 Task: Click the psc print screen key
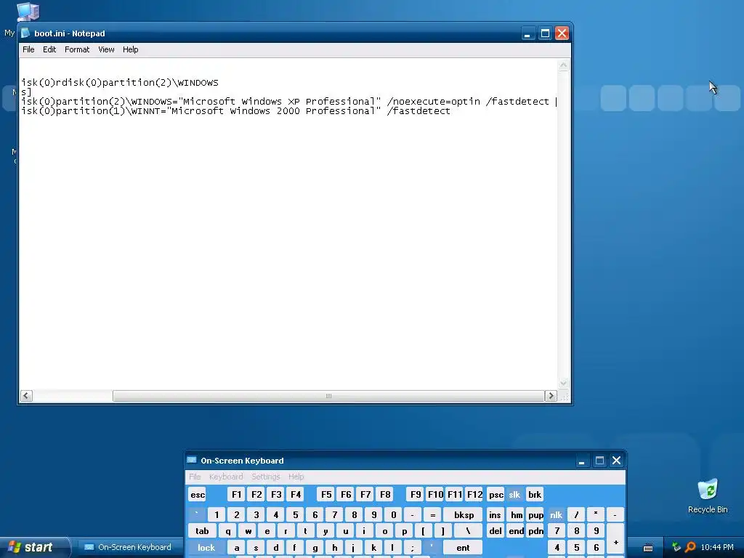click(496, 494)
